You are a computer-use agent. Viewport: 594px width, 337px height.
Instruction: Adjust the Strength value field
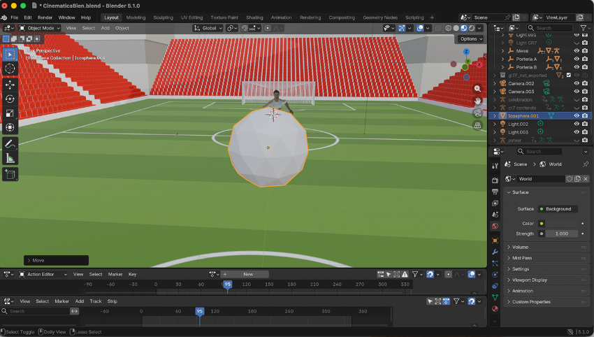(x=561, y=234)
